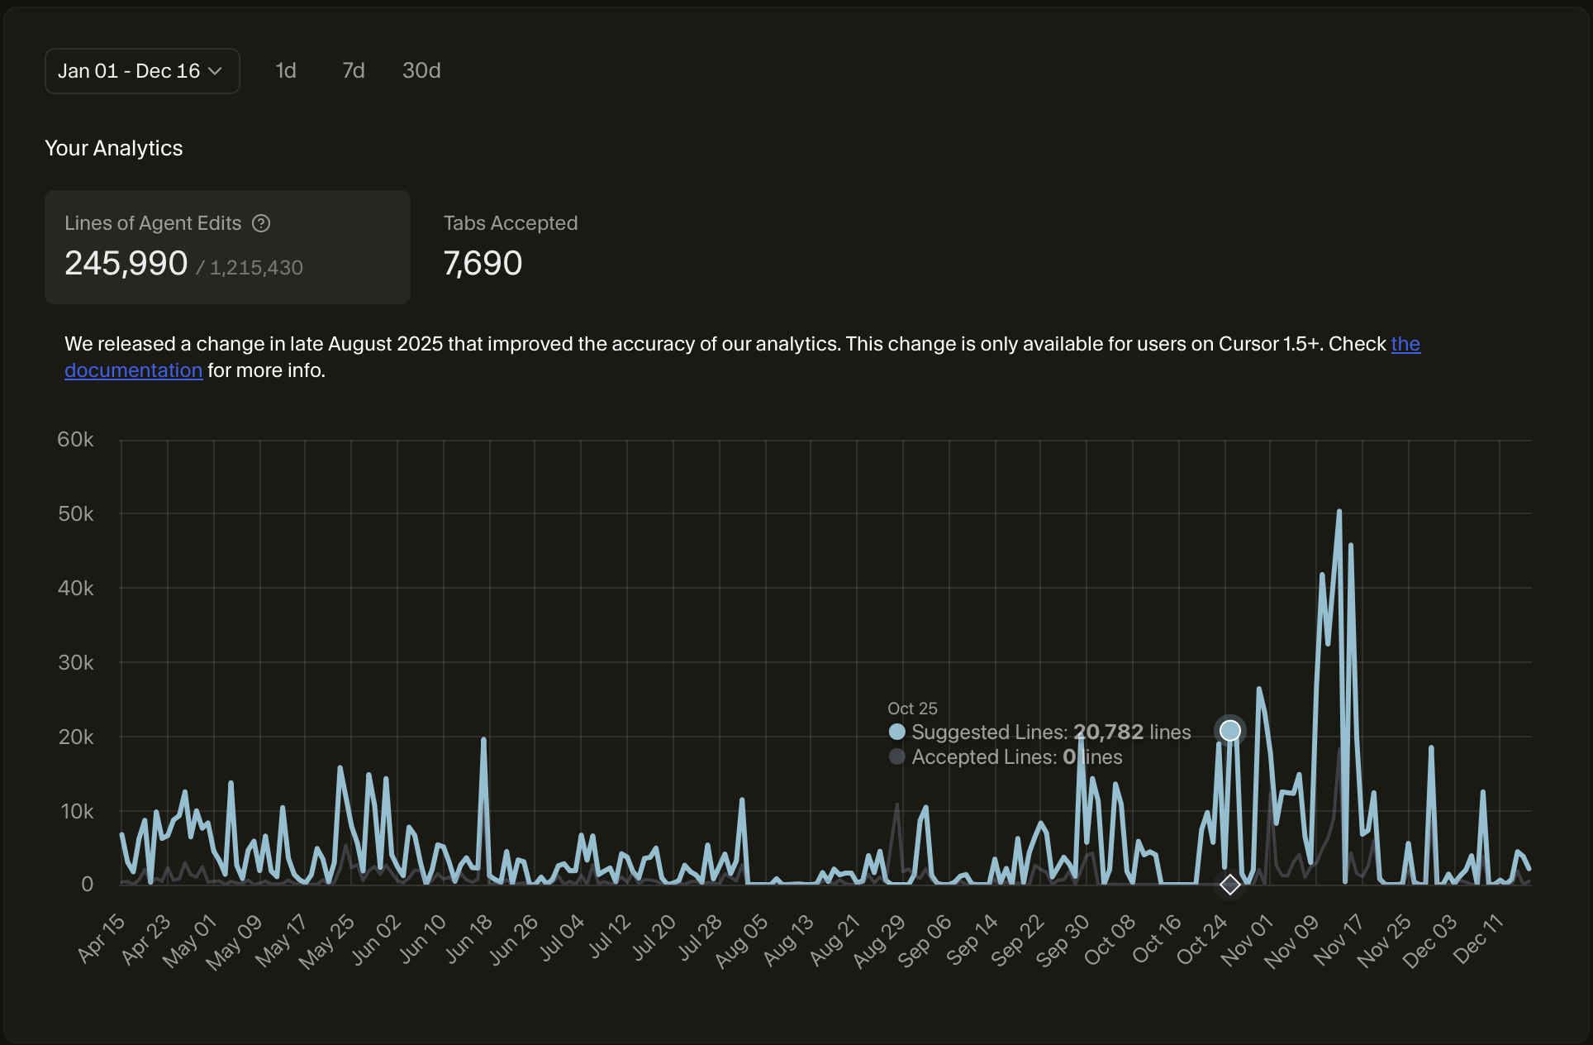The width and height of the screenshot is (1593, 1045).
Task: Click the 60k y-axis label
Action: tap(75, 440)
